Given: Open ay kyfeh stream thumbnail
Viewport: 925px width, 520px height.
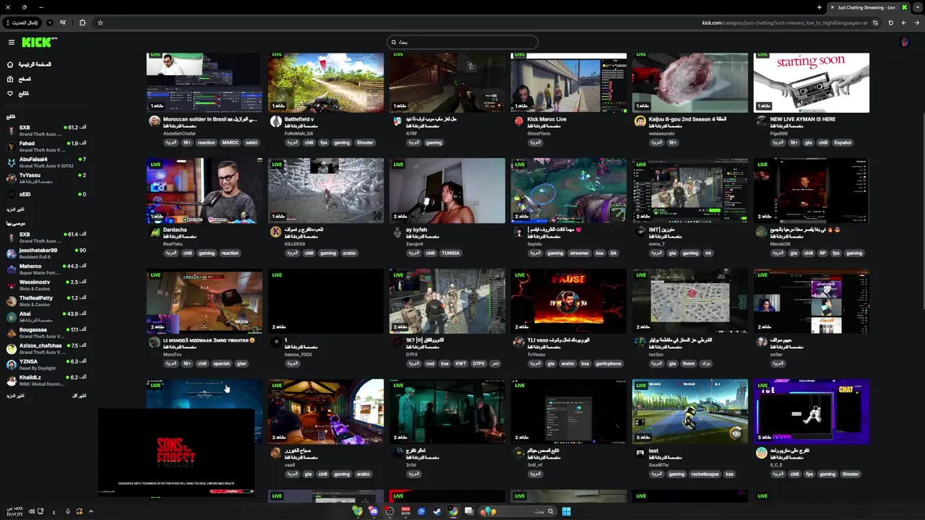Looking at the screenshot, I should pos(447,191).
